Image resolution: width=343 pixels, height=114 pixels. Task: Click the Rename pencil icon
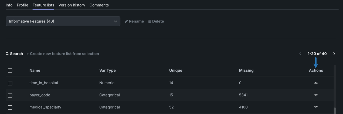pos(126,21)
